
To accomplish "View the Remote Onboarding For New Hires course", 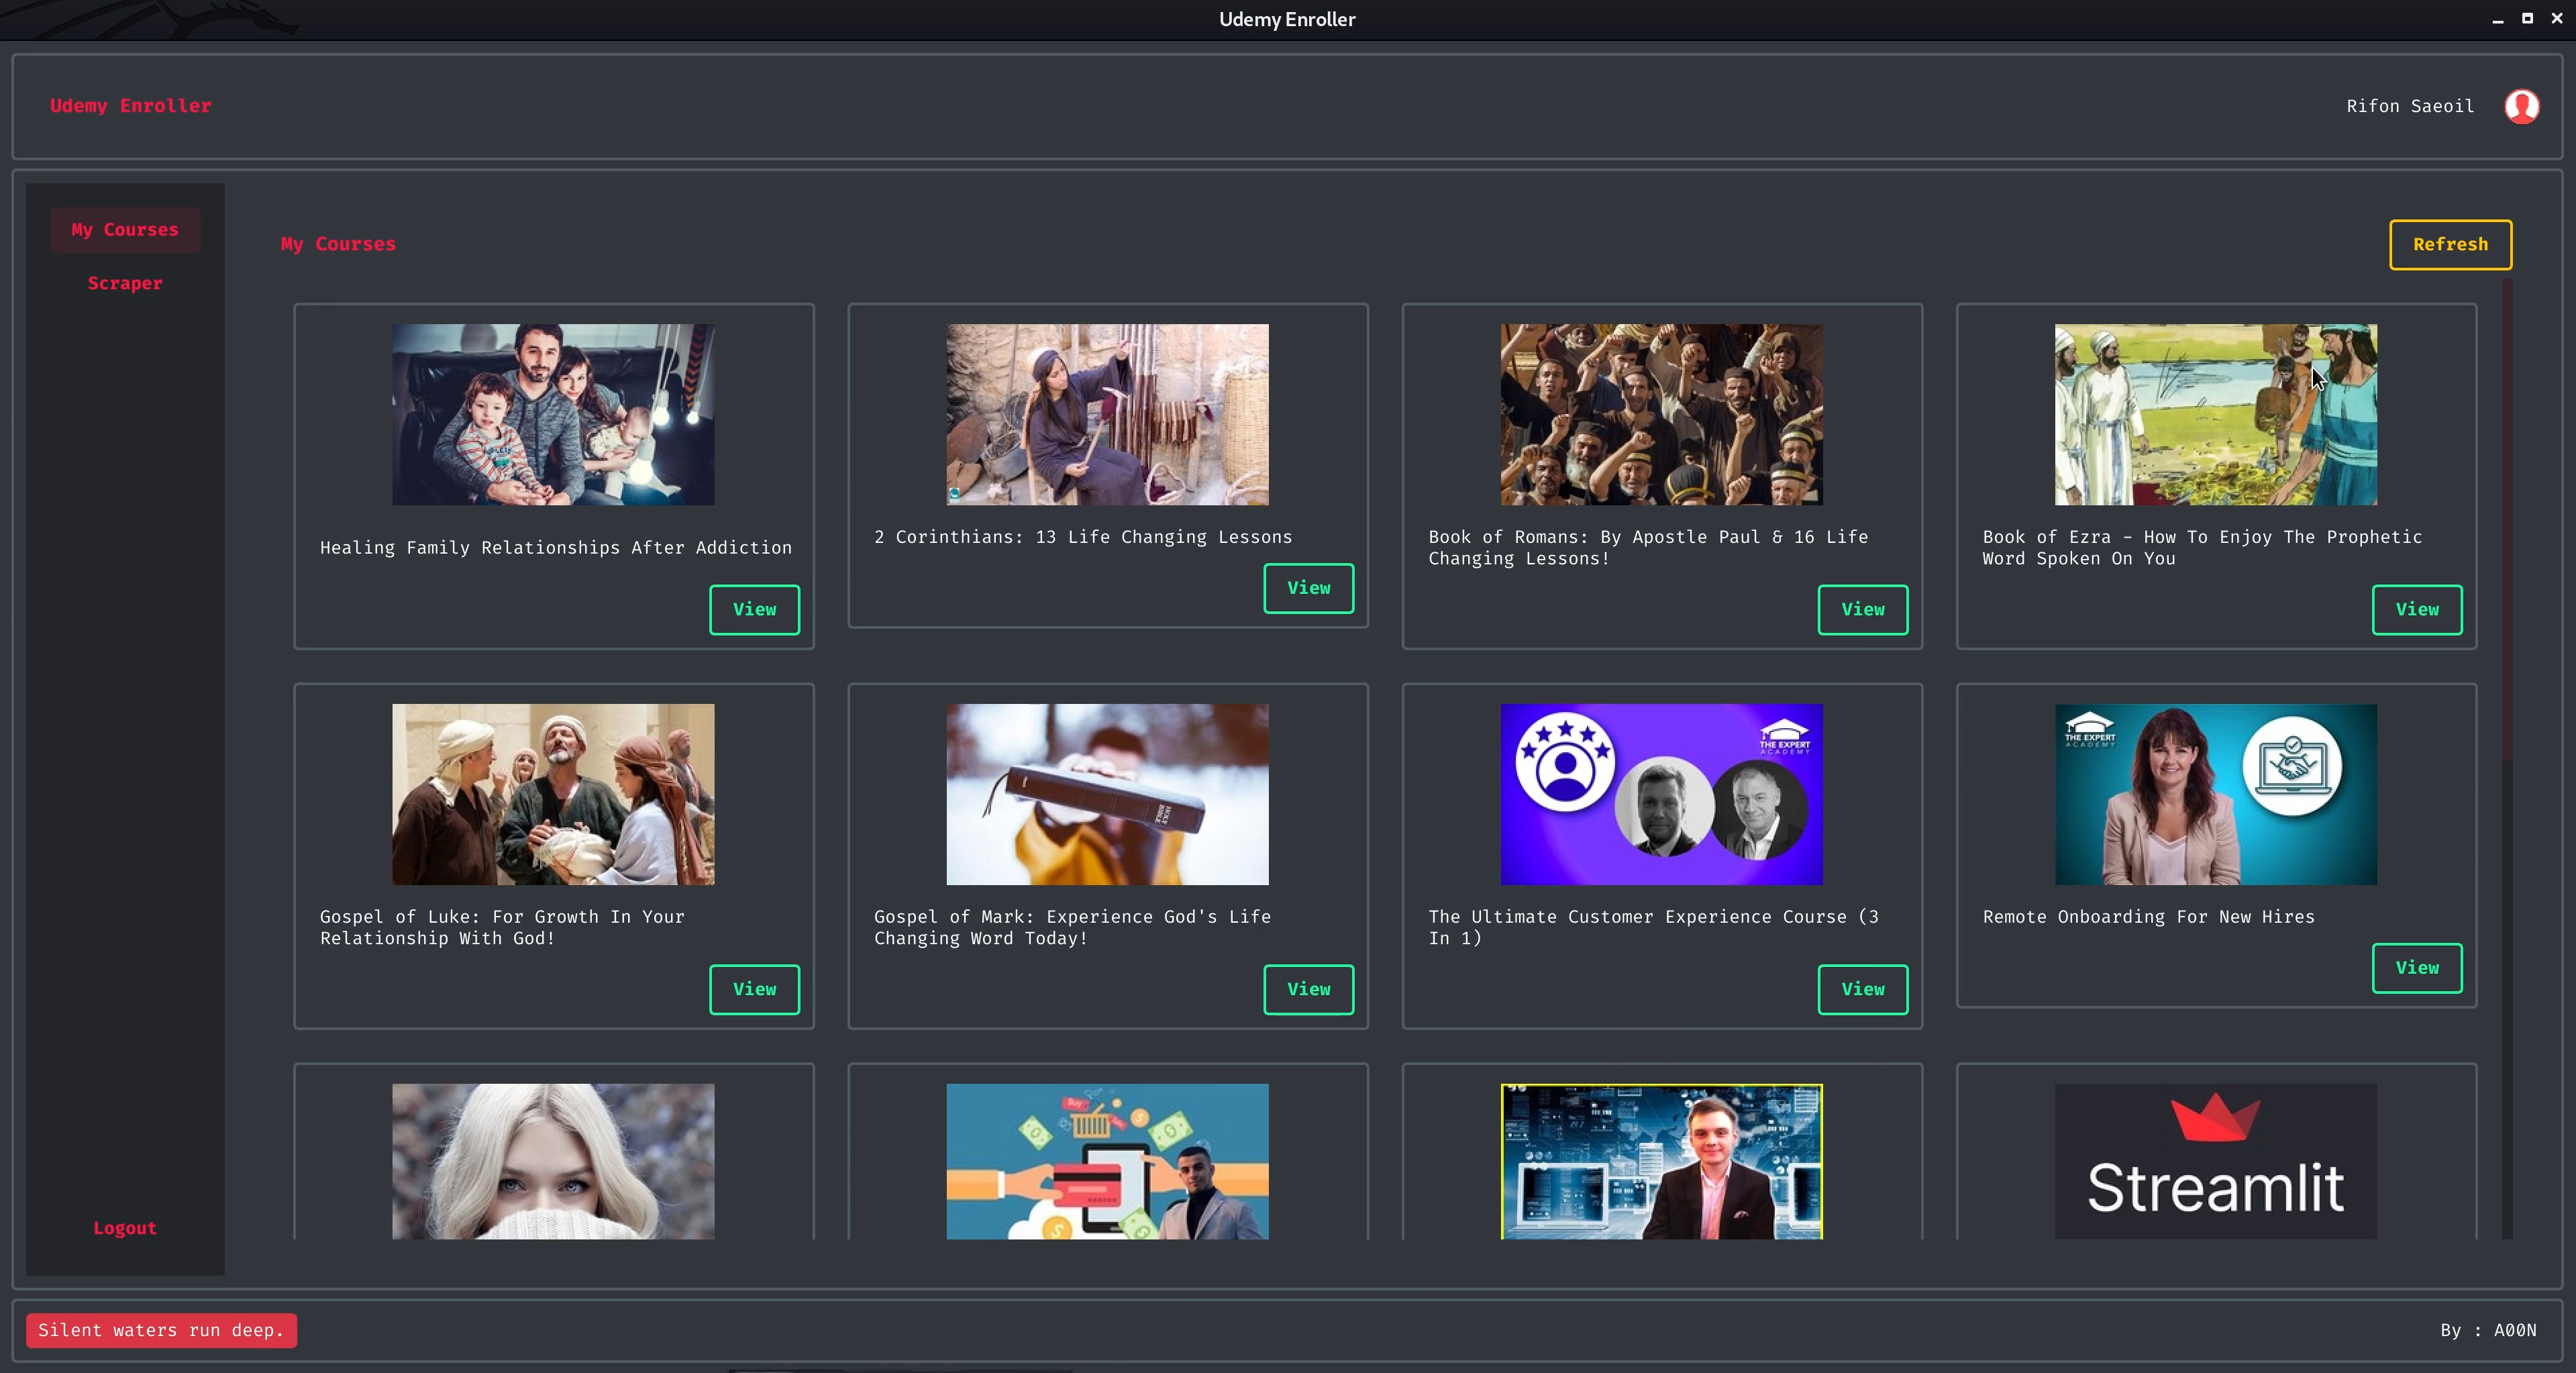I will [2416, 968].
